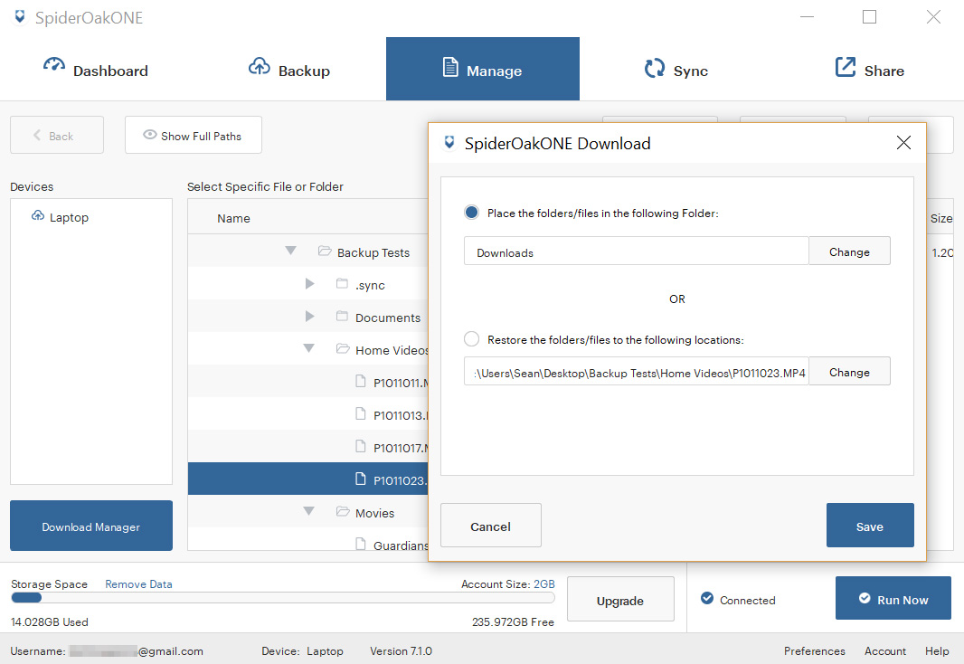Open the Share tab
Image resolution: width=964 pixels, height=664 pixels.
[x=869, y=69]
